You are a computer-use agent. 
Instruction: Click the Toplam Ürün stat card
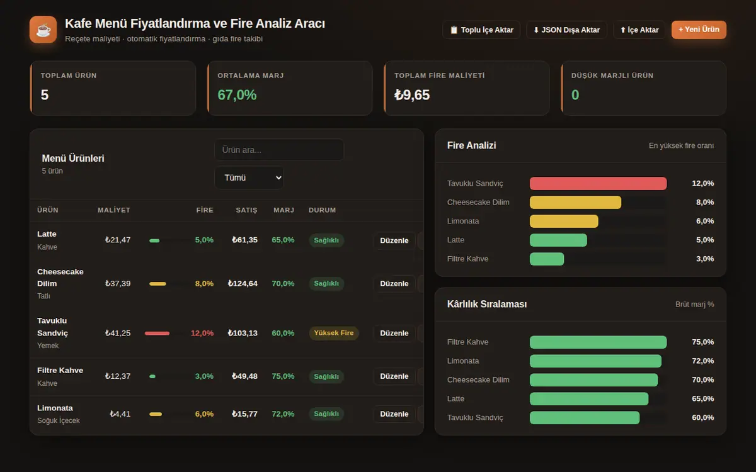pyautogui.click(x=113, y=88)
